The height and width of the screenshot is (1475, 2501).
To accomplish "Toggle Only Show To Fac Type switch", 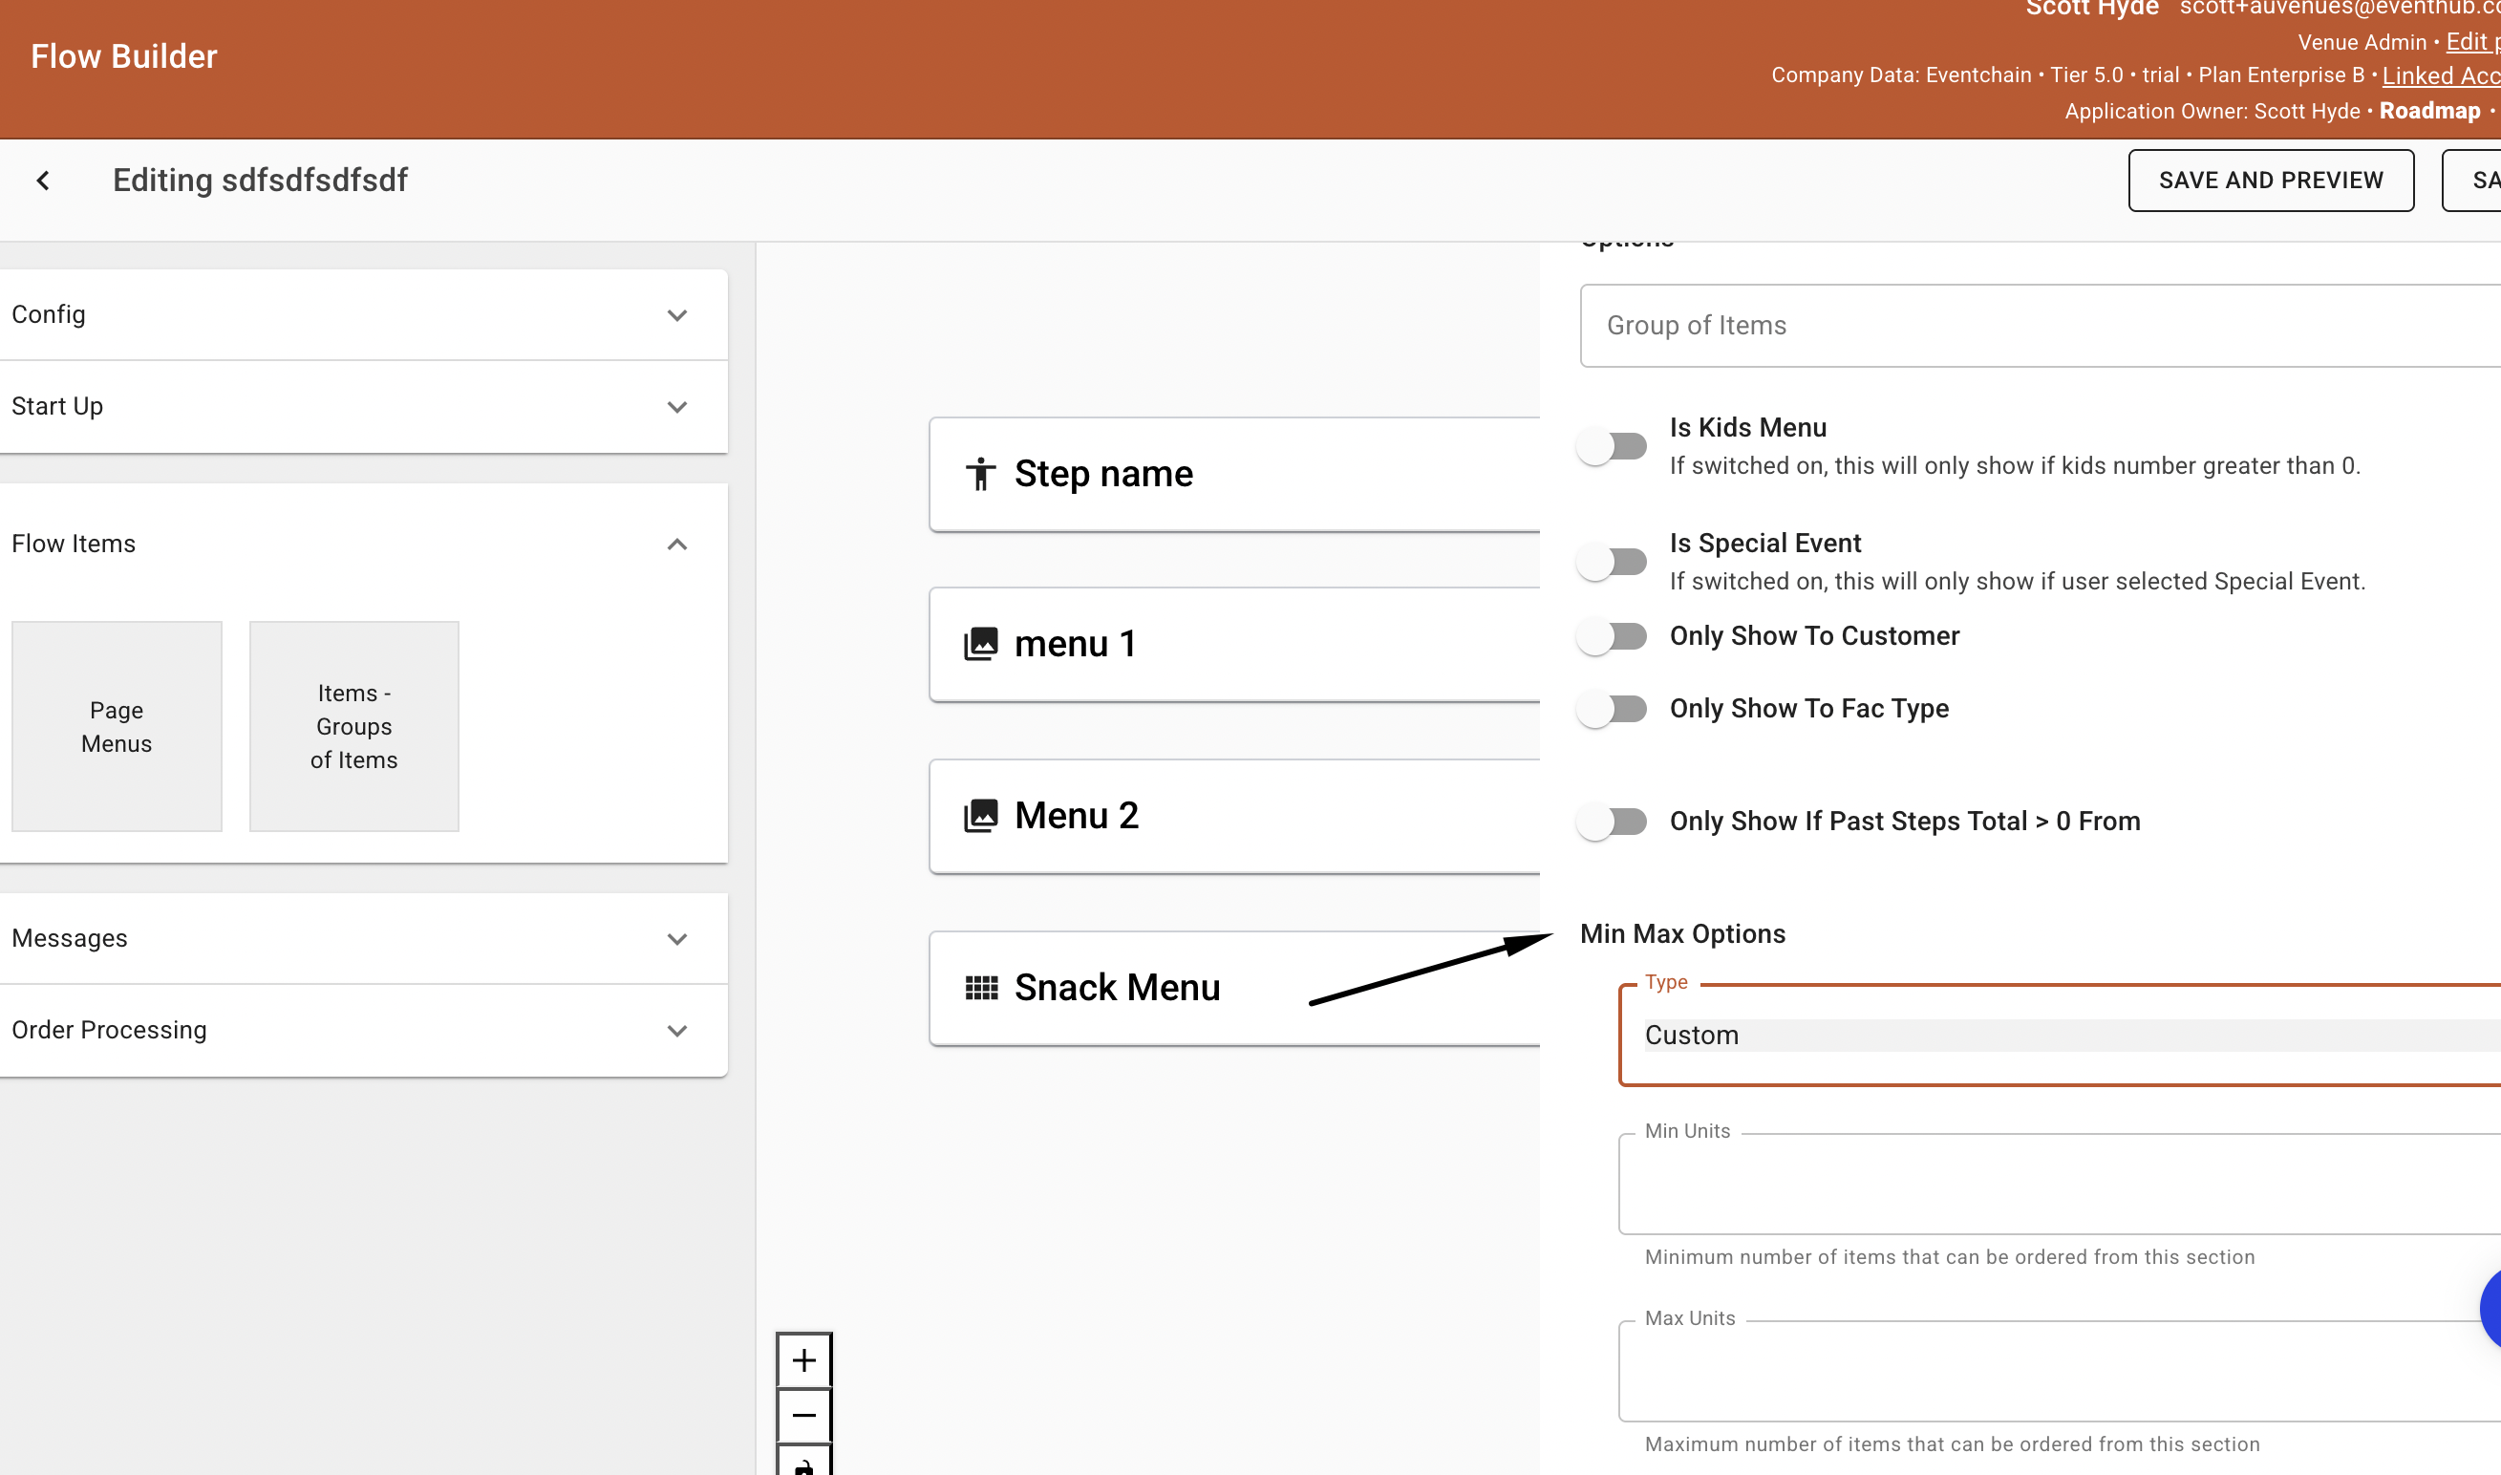I will (1612, 709).
